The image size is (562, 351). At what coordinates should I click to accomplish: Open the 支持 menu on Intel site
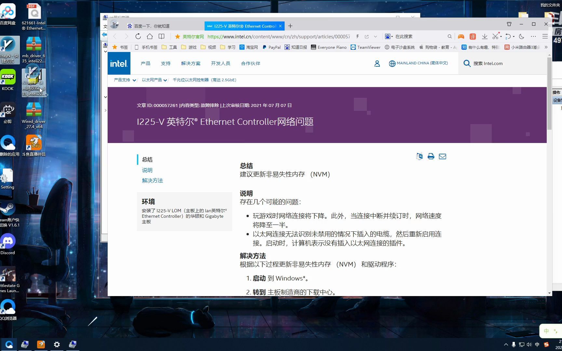tap(166, 63)
